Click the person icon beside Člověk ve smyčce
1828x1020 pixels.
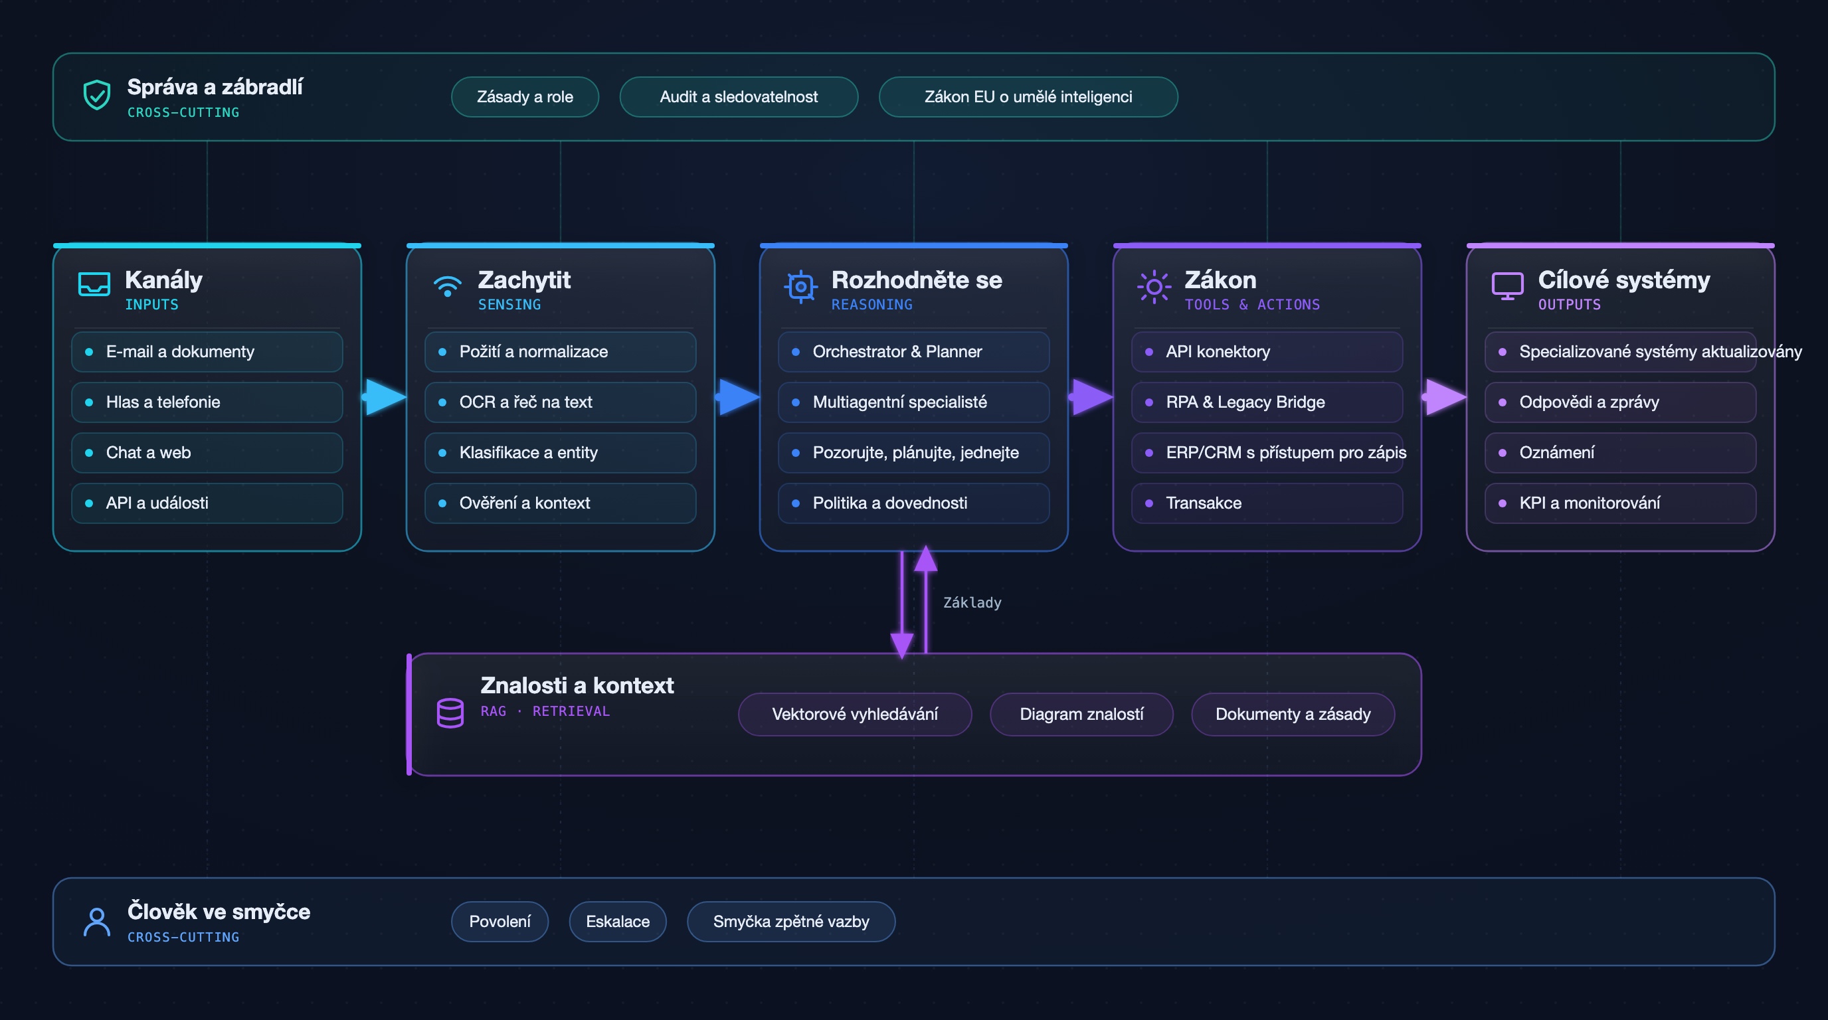click(96, 922)
